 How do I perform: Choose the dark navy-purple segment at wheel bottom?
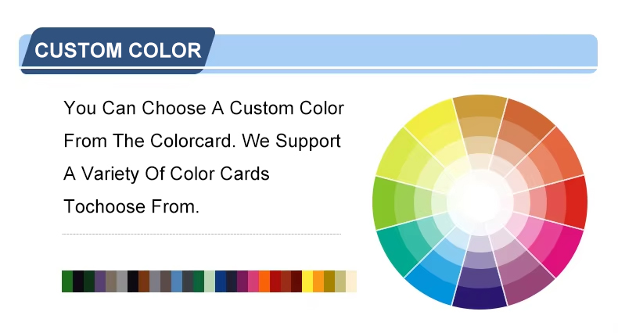click(479, 295)
